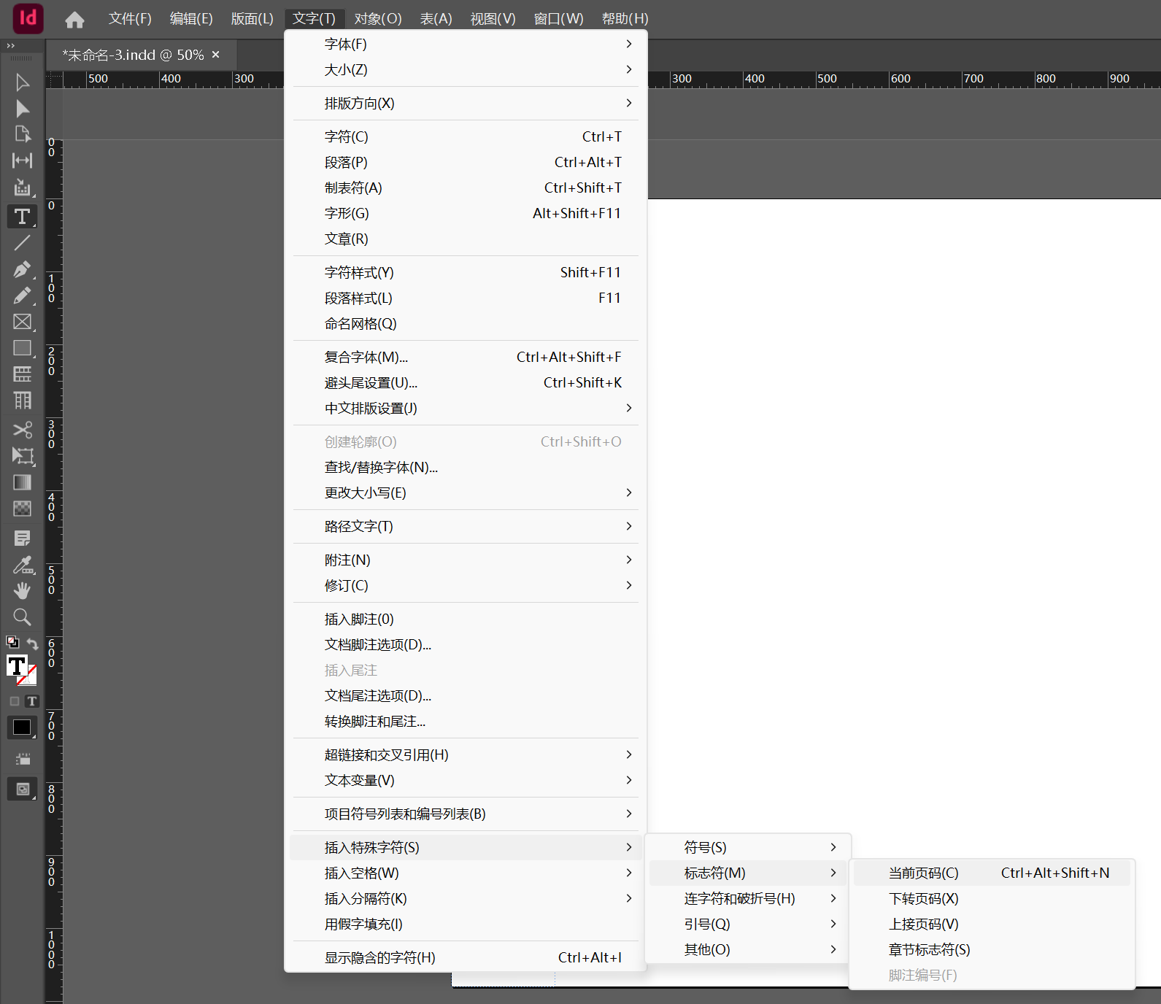Pick the Gap tool
The height and width of the screenshot is (1004, 1161).
[x=22, y=161]
